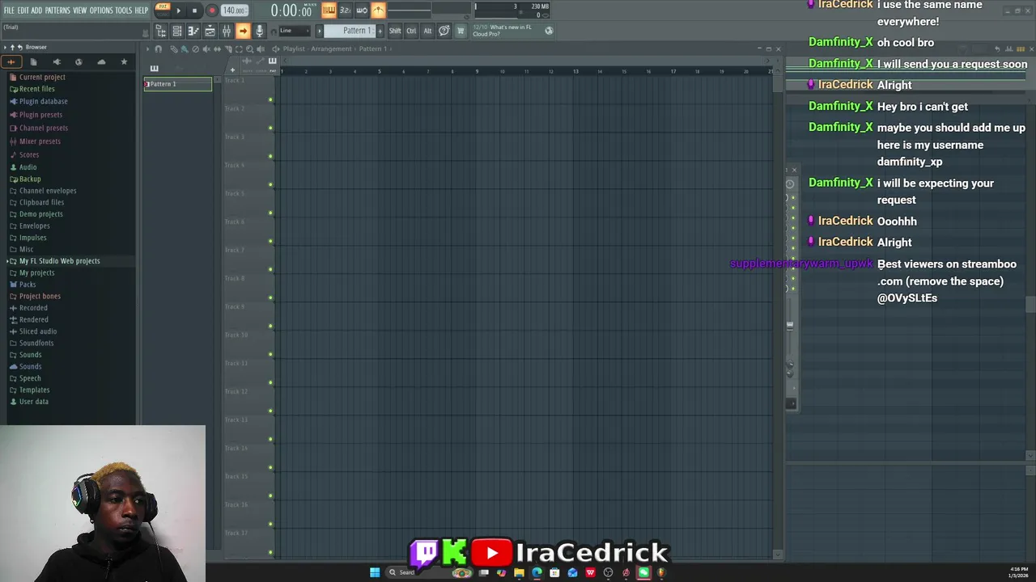Screen dimensions: 1036x582
Task: Select the Delete tool in playlist toolbar
Action: (x=195, y=49)
